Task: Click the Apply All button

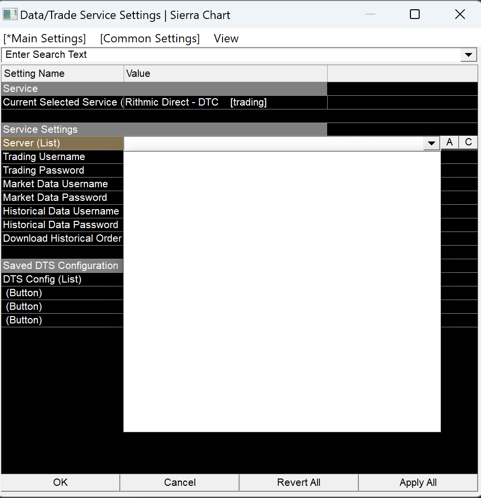Action: click(418, 482)
